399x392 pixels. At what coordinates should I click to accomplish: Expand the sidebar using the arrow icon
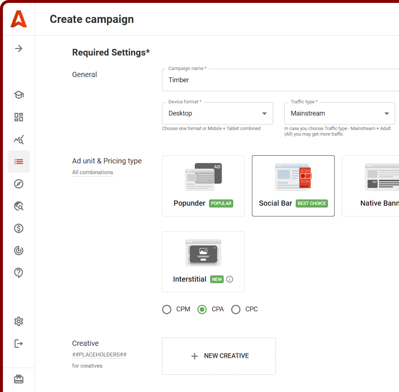pyautogui.click(x=19, y=48)
